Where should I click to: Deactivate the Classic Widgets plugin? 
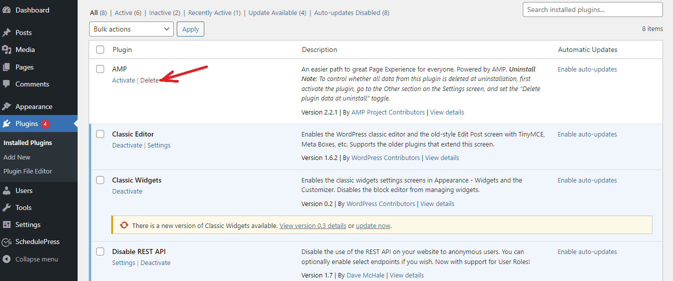127,191
